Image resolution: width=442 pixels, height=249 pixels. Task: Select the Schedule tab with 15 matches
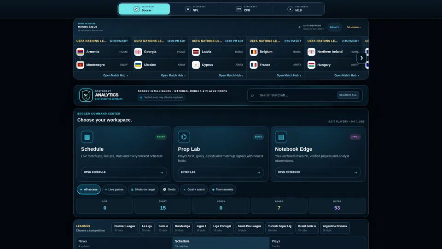coord(221,243)
